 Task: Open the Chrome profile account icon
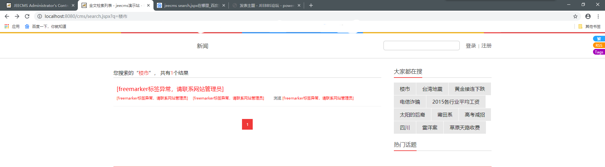[x=588, y=16]
